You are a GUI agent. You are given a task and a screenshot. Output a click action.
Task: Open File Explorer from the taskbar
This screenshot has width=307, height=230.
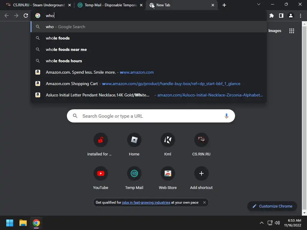(23, 223)
